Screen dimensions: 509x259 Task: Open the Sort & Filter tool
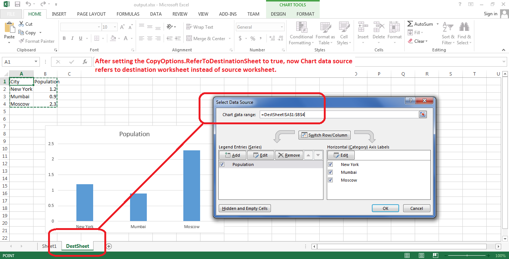pos(448,28)
